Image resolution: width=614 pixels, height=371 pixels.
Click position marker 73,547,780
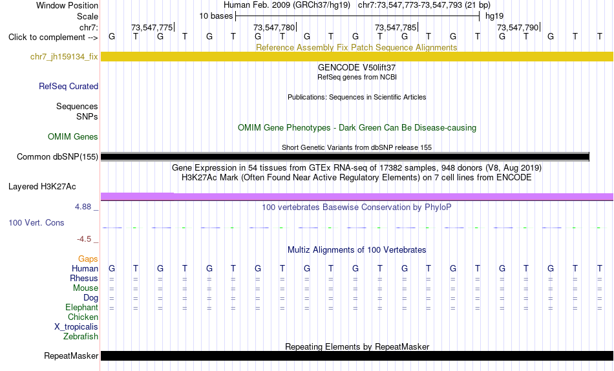tap(274, 27)
